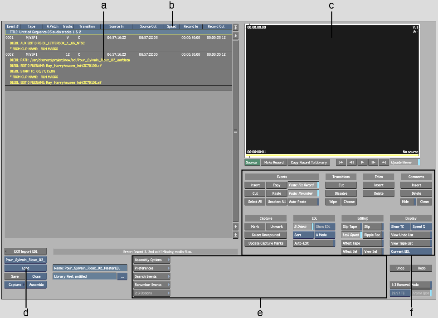Click the Select Uncaptured button
The height and width of the screenshot is (318, 438).
(x=266, y=235)
